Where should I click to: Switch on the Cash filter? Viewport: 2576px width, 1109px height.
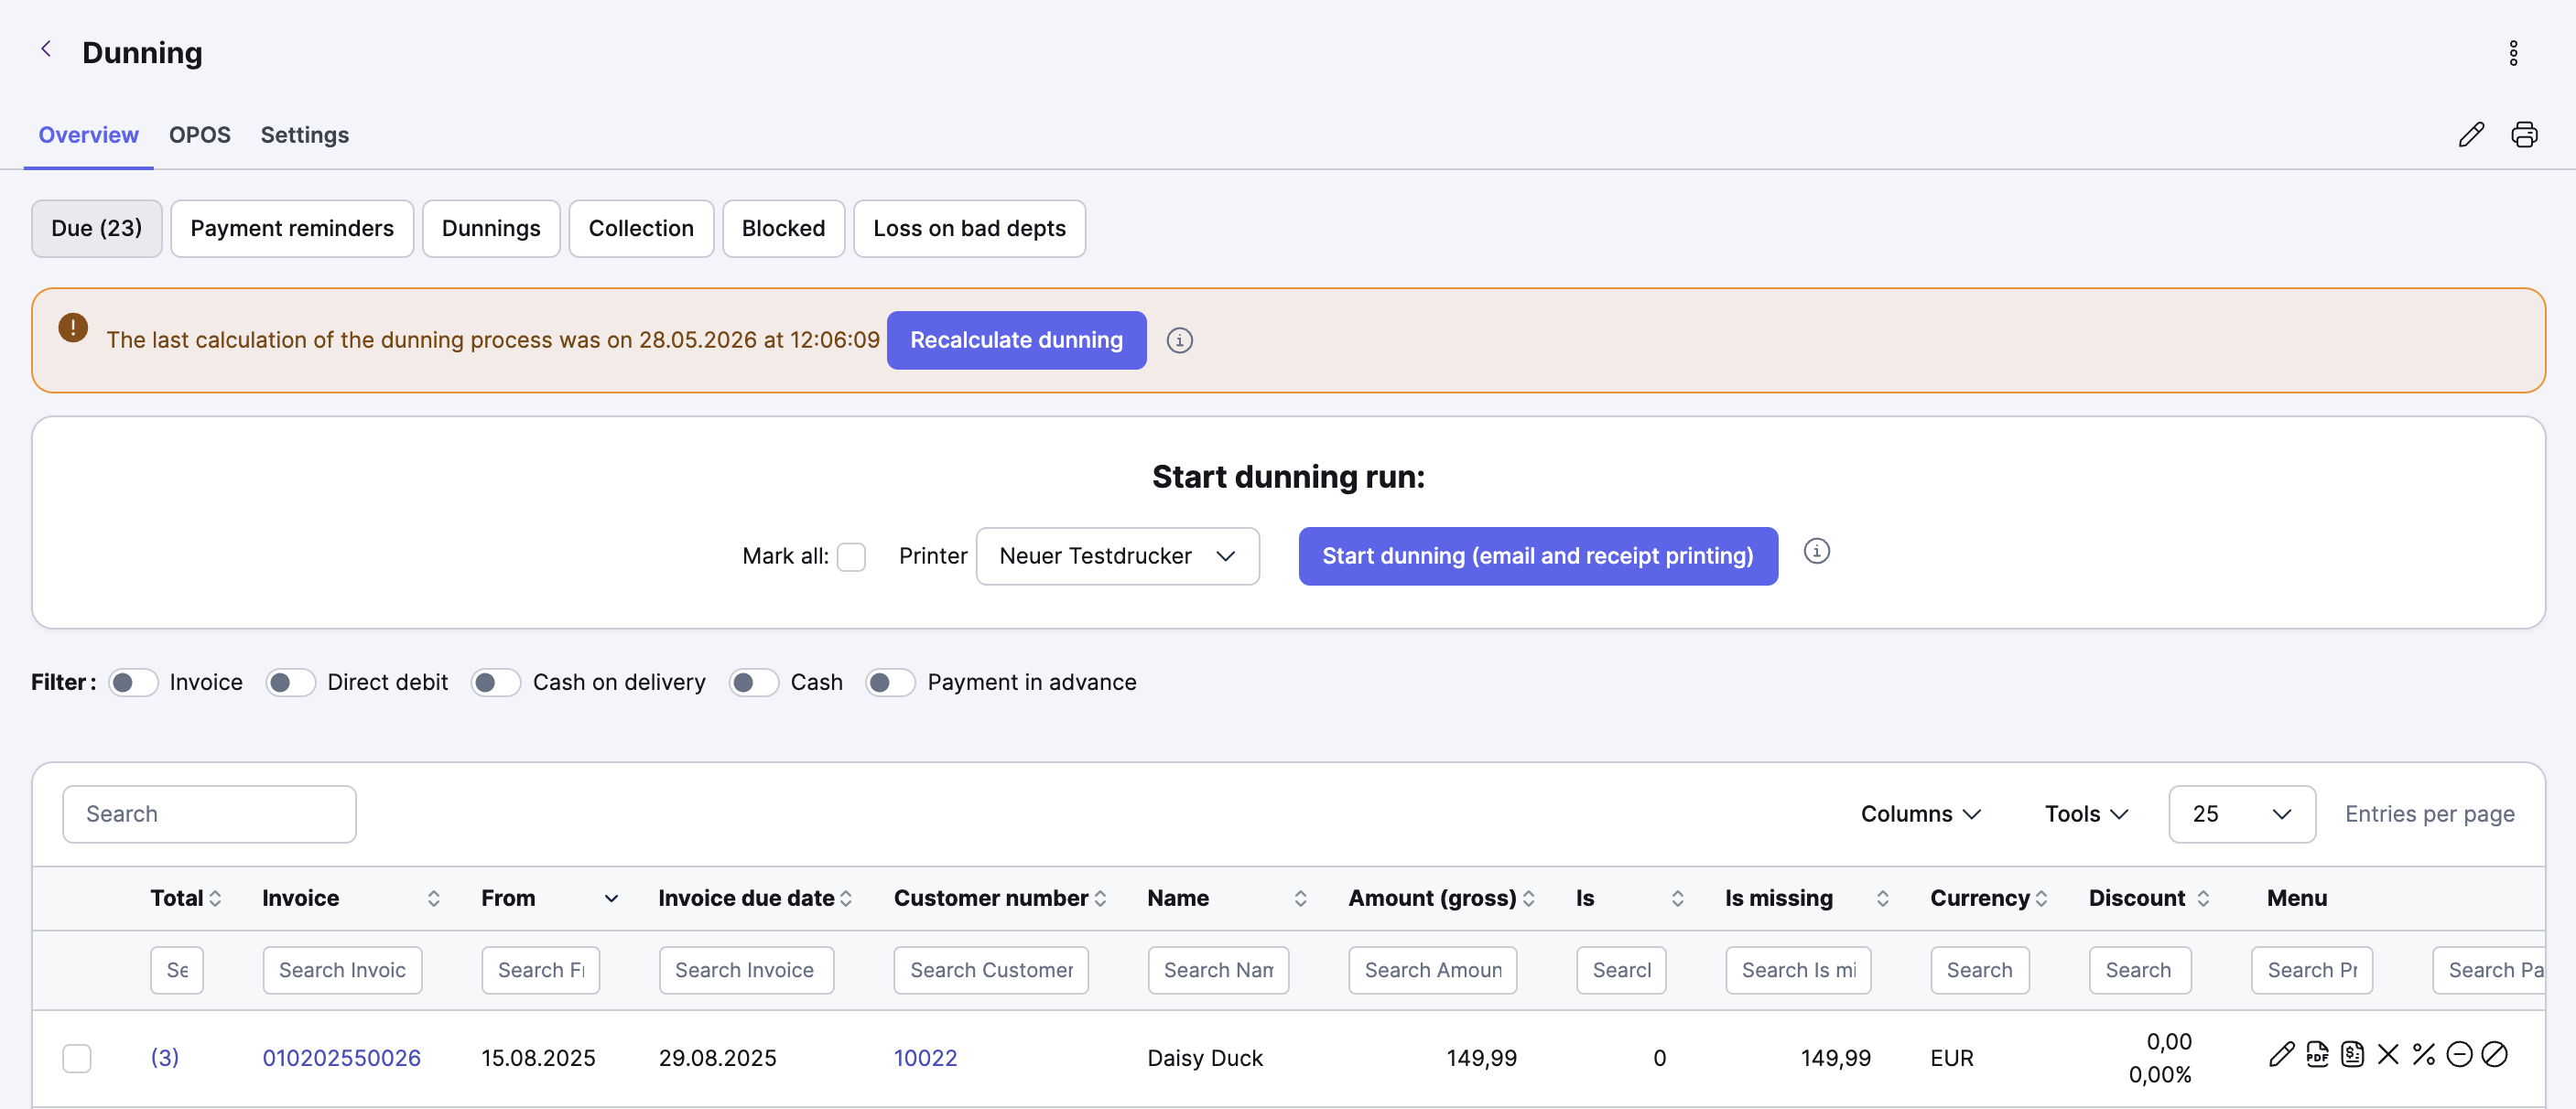(x=754, y=683)
